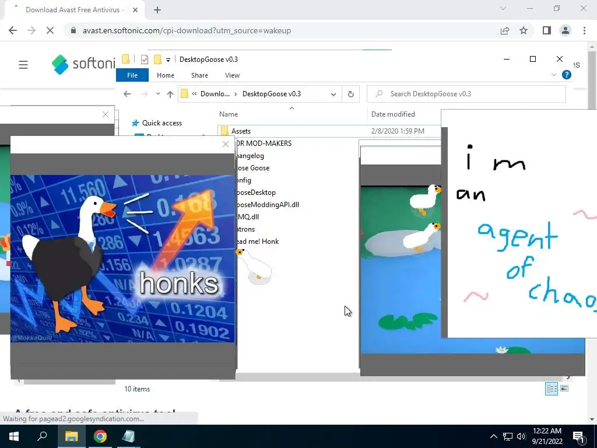Open Chrome three-dot menu
Image resolution: width=597 pixels, height=448 pixels.
(584, 30)
